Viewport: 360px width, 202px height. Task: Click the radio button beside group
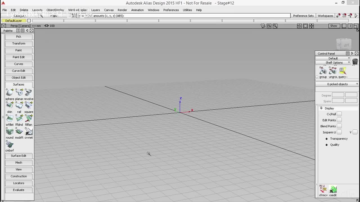317,77
